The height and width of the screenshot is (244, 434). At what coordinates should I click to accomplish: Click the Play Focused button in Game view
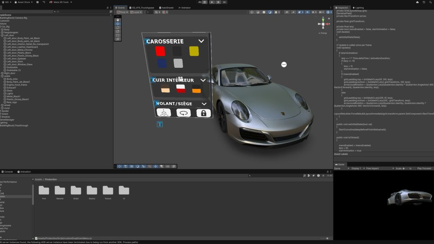(x=424, y=169)
